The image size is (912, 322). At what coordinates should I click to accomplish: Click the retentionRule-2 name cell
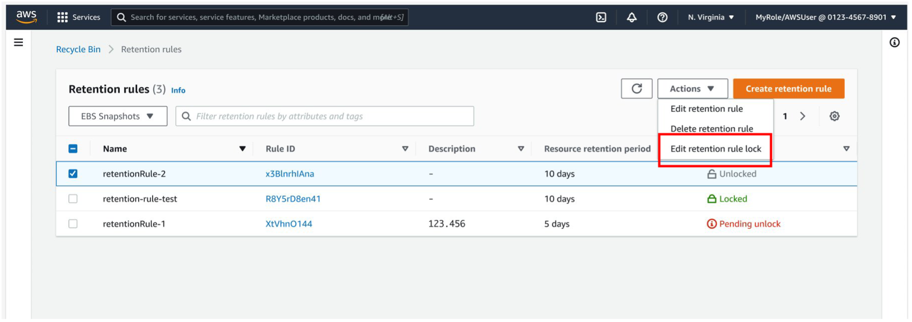click(134, 174)
